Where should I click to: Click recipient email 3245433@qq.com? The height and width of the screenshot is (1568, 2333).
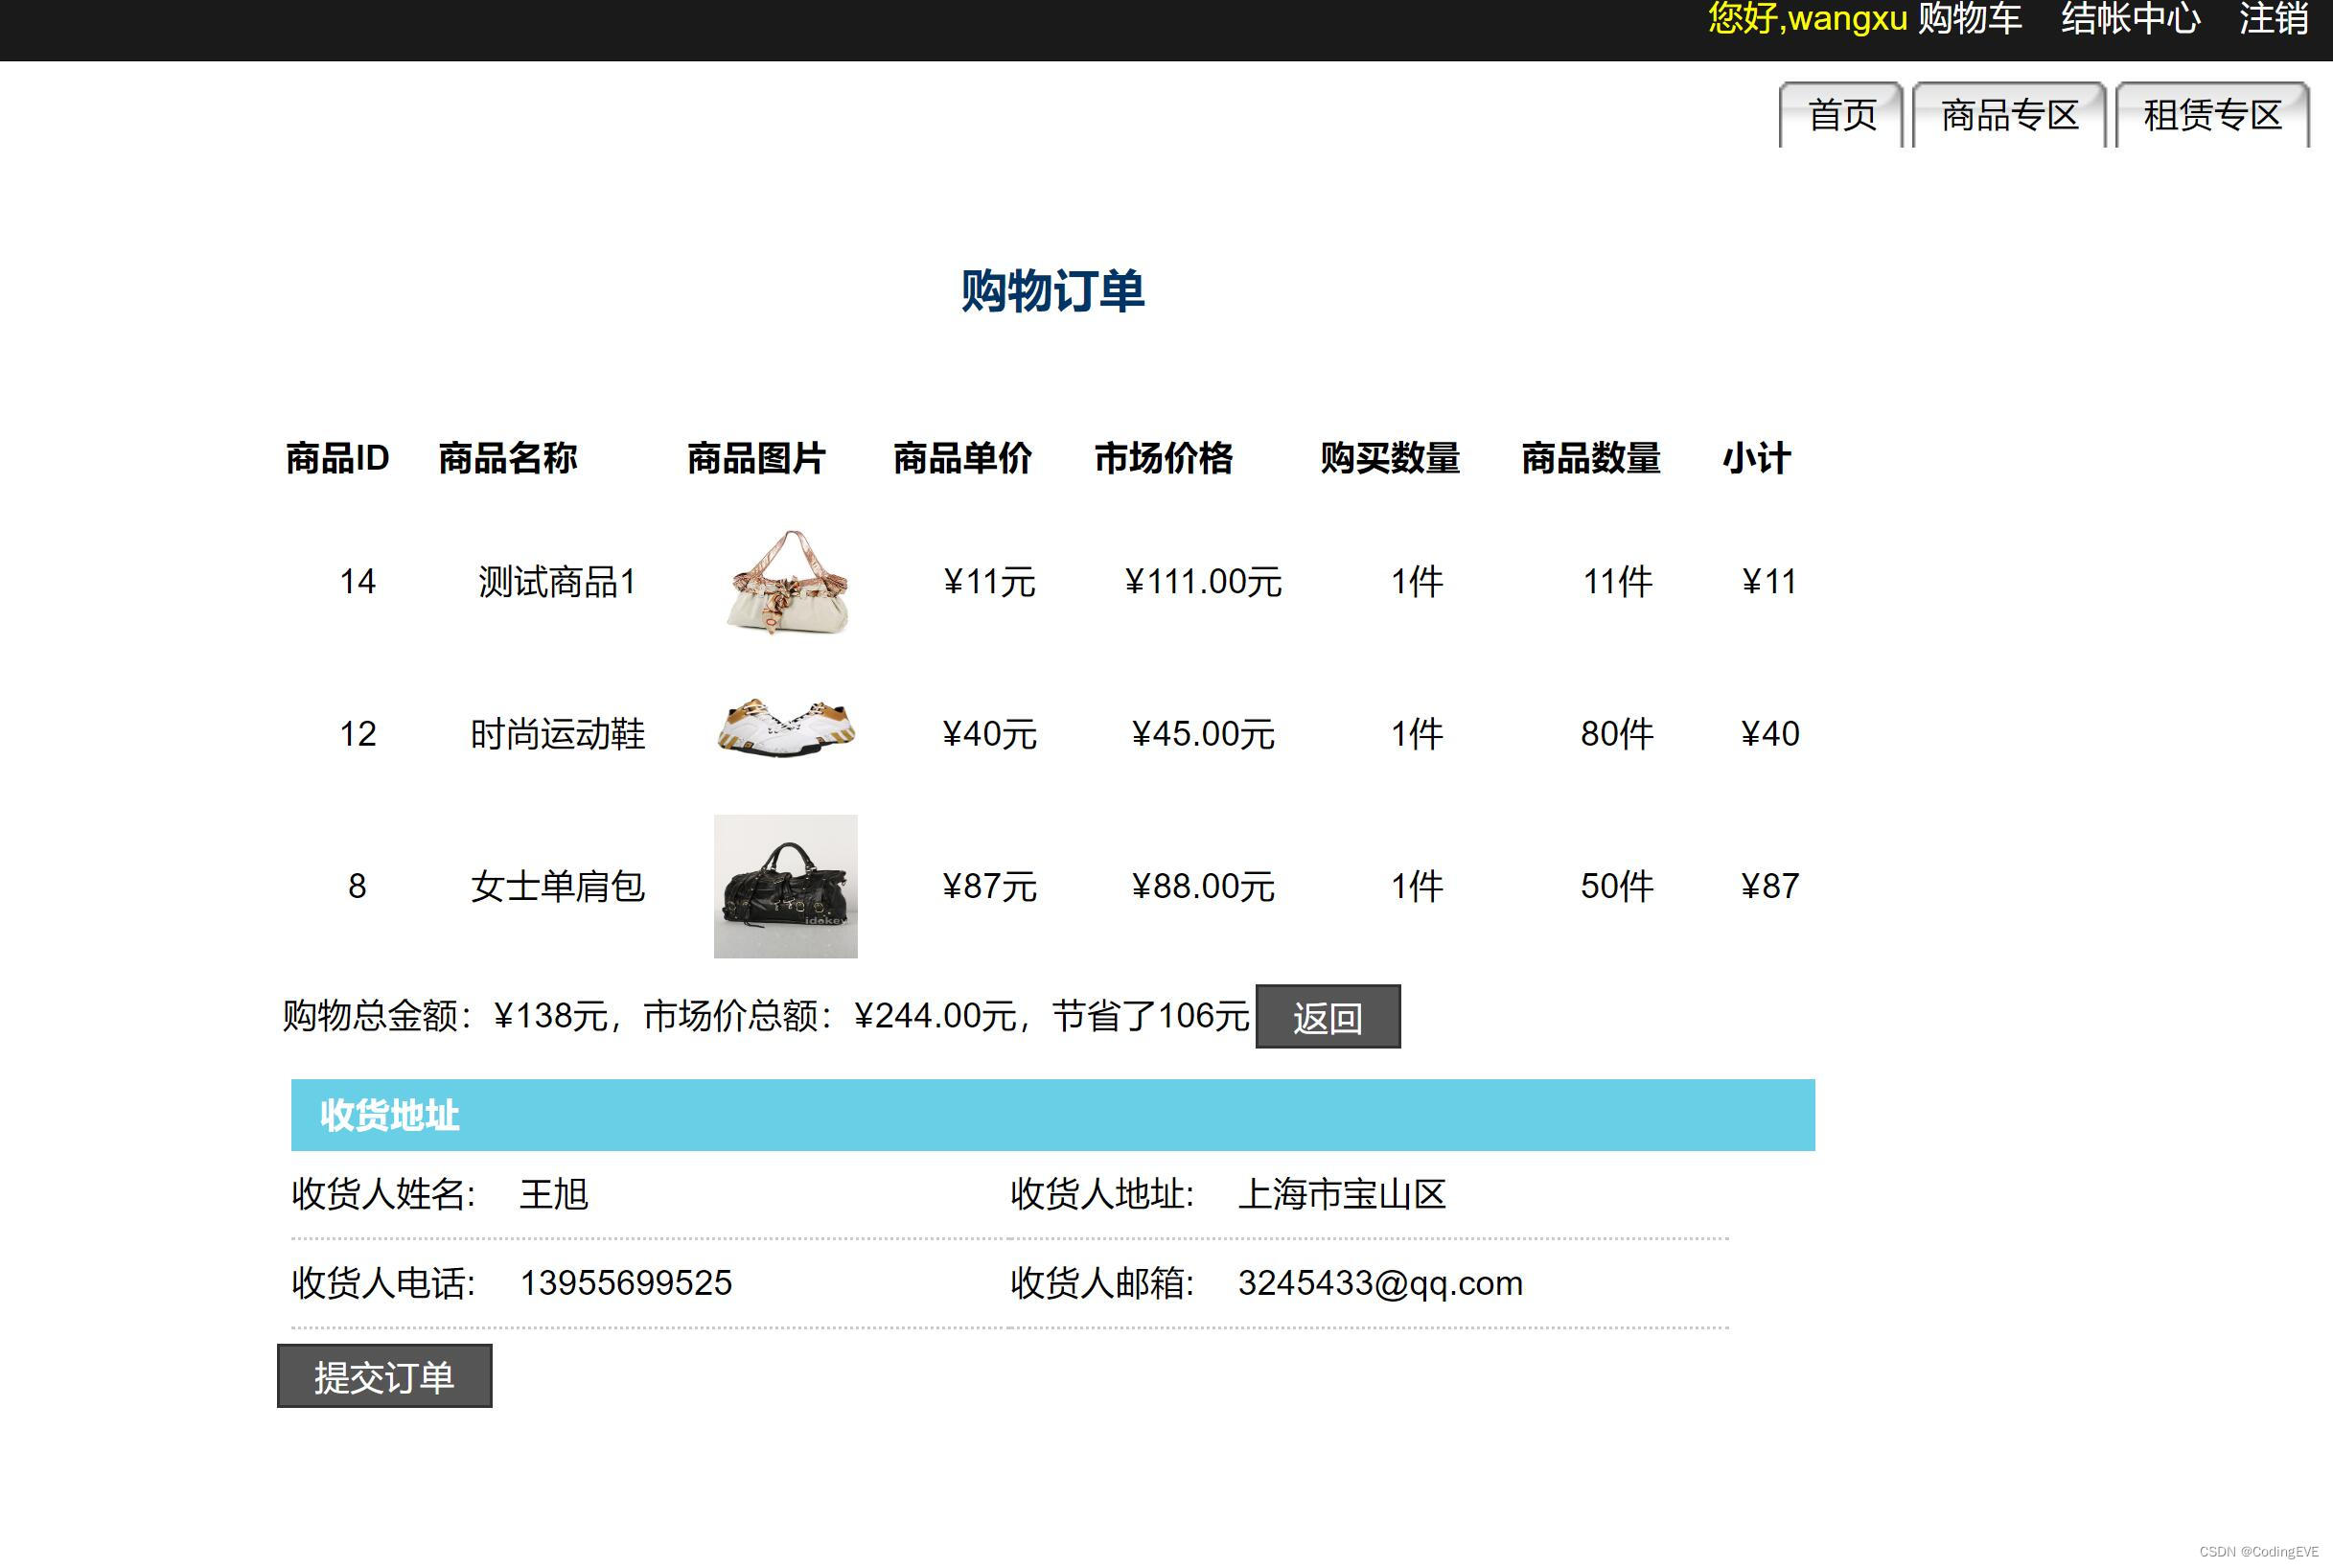pos(1379,1283)
